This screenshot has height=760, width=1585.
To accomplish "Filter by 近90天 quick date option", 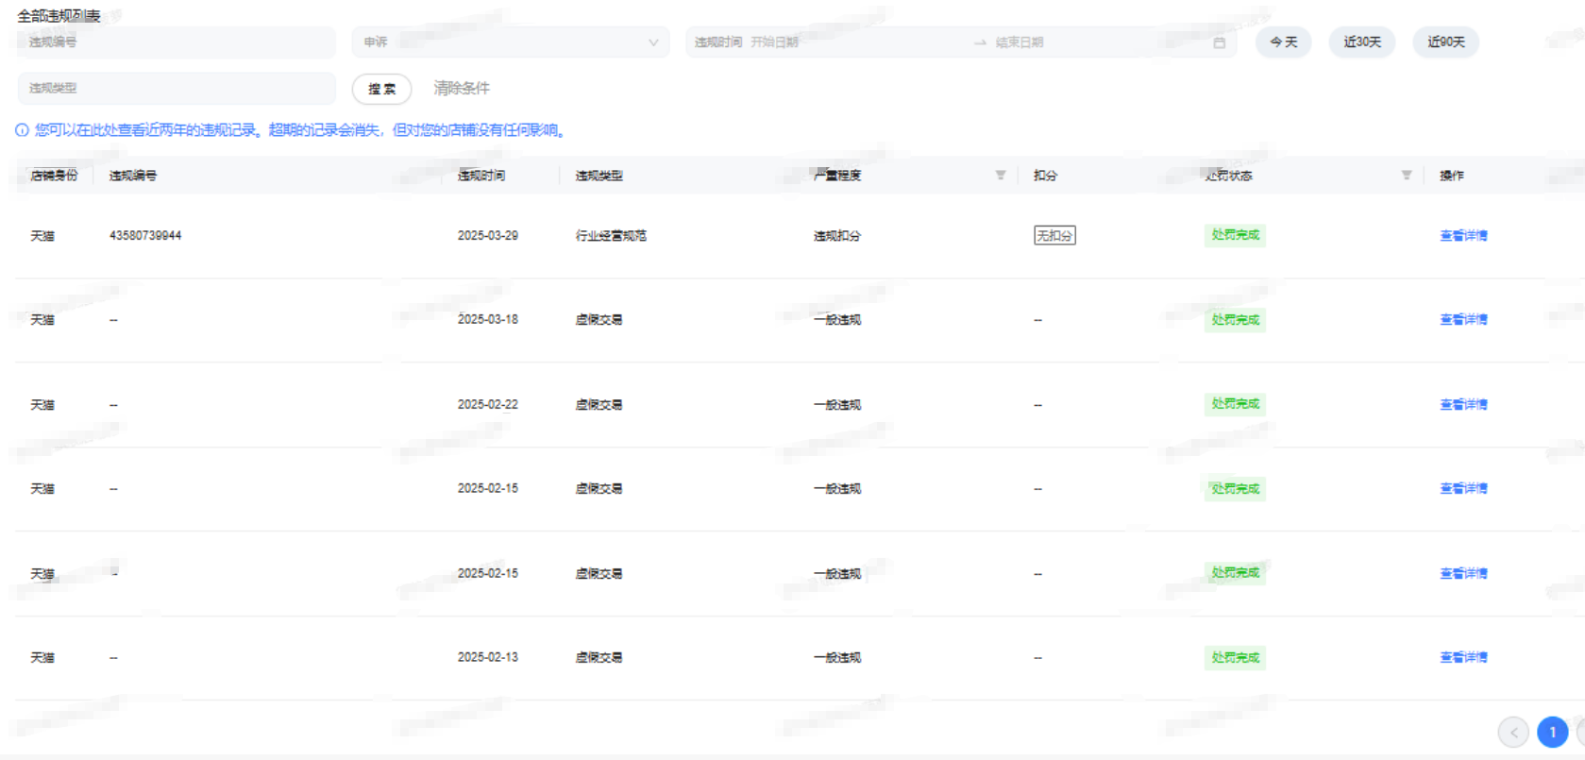I will point(1445,42).
